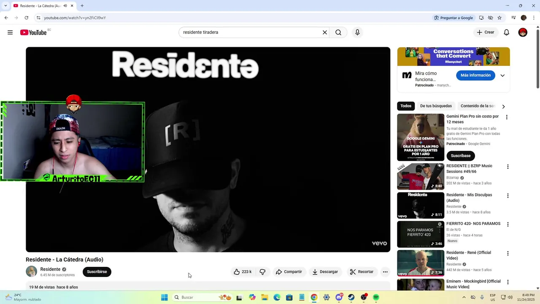Open File Explorer from the taskbar
Viewport: 540px width, 304px height.
pyautogui.click(x=265, y=297)
